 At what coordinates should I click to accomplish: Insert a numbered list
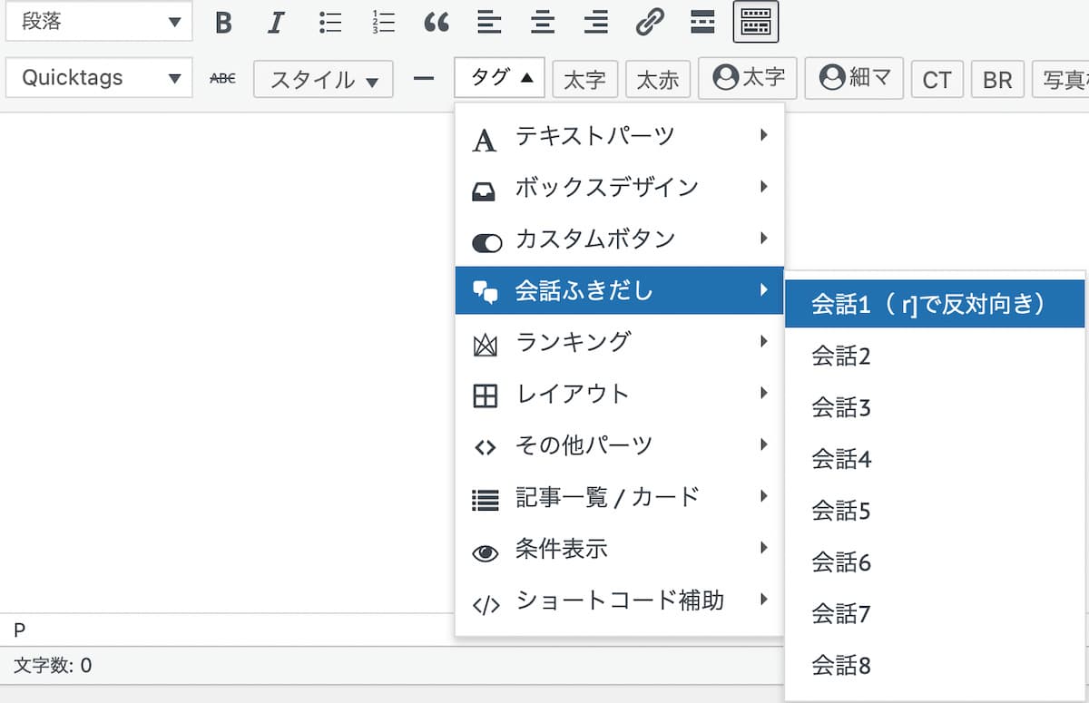pos(383,23)
